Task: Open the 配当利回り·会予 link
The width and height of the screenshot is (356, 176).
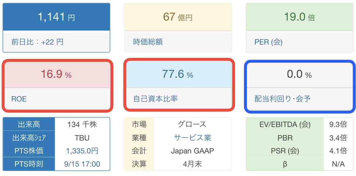Action: coord(283,99)
